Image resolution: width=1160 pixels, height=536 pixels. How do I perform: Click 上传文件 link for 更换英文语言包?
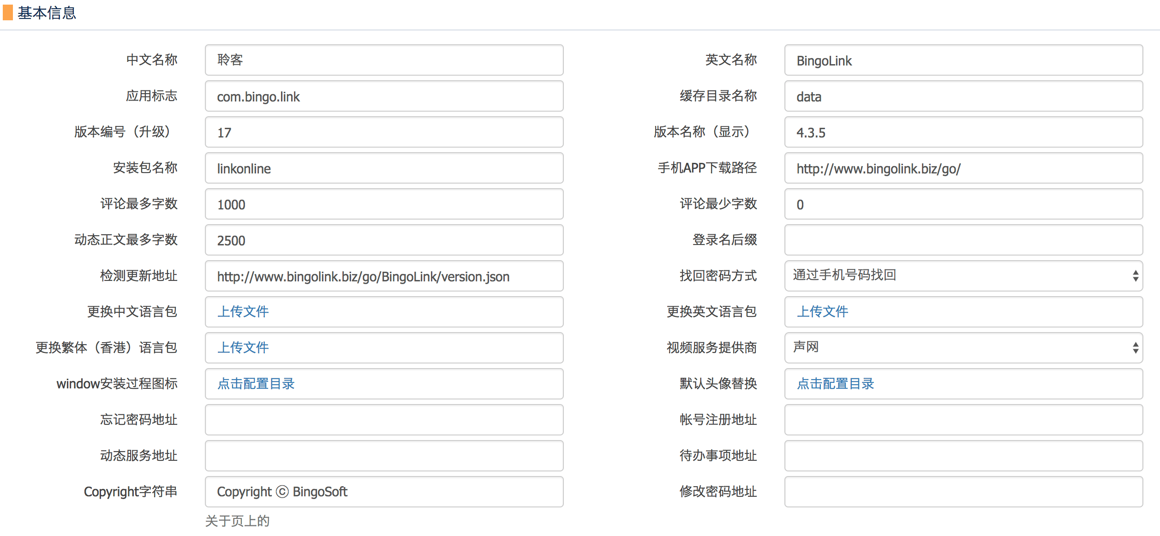(822, 311)
